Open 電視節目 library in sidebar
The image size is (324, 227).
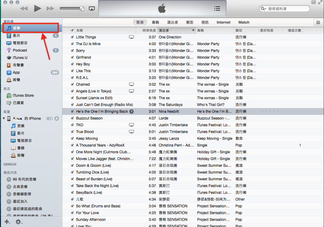pyautogui.click(x=31, y=43)
